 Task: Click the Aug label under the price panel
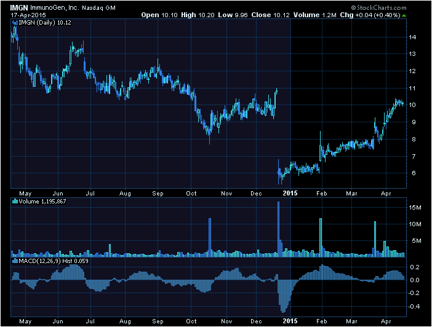click(x=125, y=194)
